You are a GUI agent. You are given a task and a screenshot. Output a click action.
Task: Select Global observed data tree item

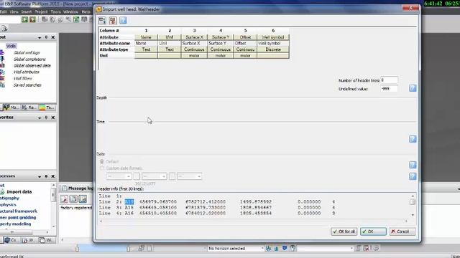click(x=32, y=65)
